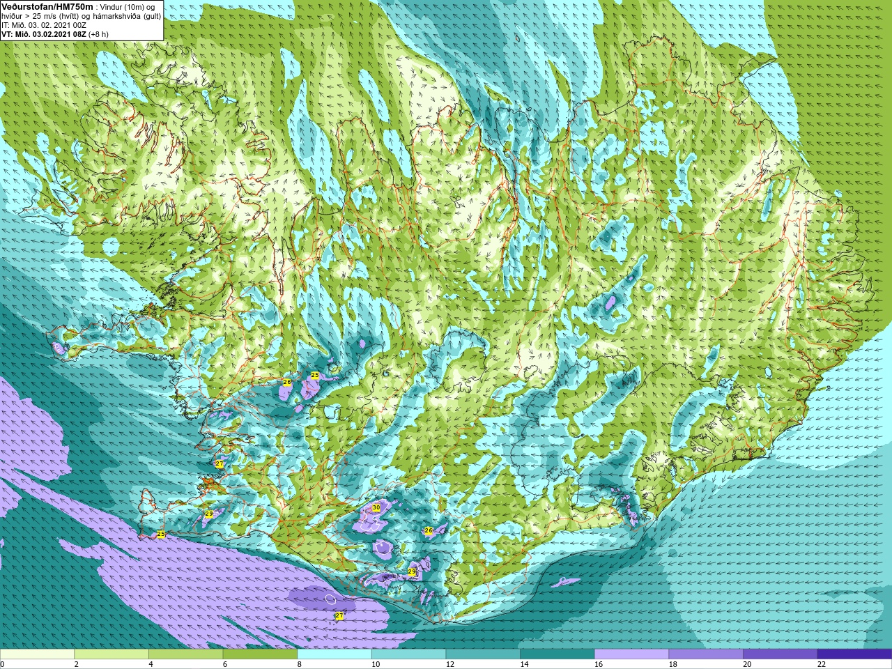Click the turquoise 10–12 m/s legend swatch
The image size is (892, 669).
[x=408, y=654]
